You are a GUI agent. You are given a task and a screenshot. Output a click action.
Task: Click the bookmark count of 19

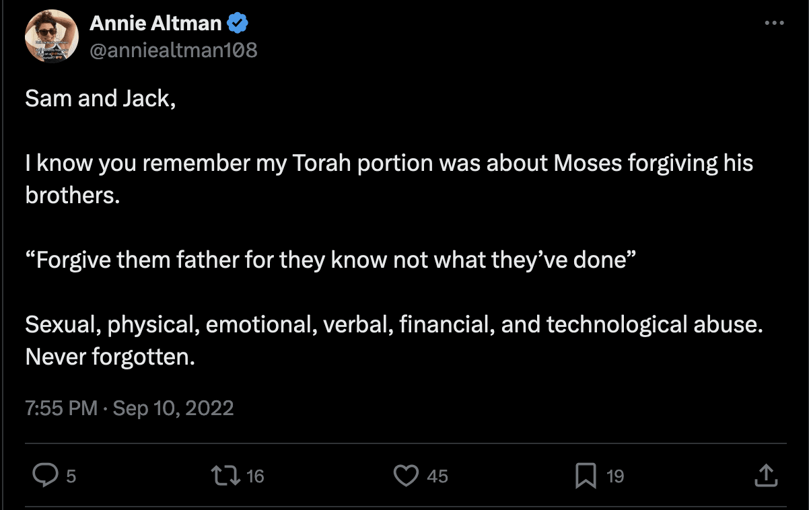(615, 476)
